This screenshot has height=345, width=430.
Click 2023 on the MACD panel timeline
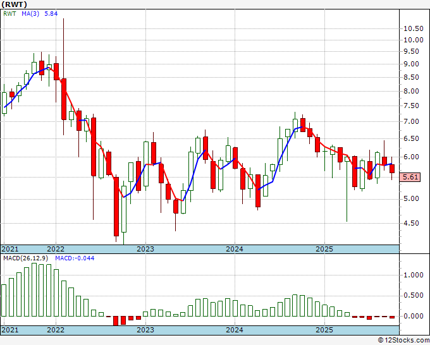[x=145, y=330]
